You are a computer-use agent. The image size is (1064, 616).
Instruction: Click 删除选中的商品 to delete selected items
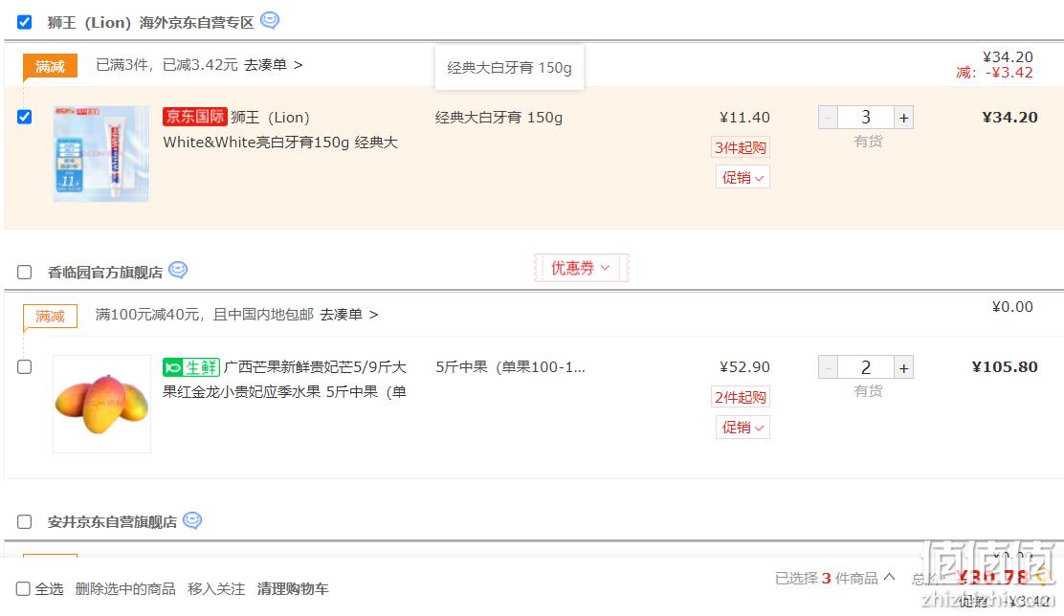[x=125, y=589]
